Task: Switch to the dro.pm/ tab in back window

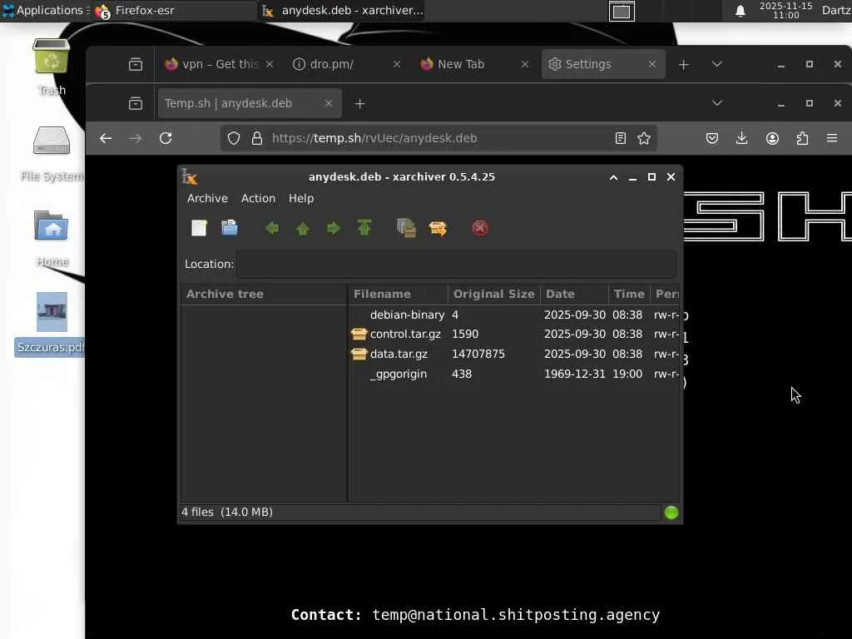Action: pos(346,64)
